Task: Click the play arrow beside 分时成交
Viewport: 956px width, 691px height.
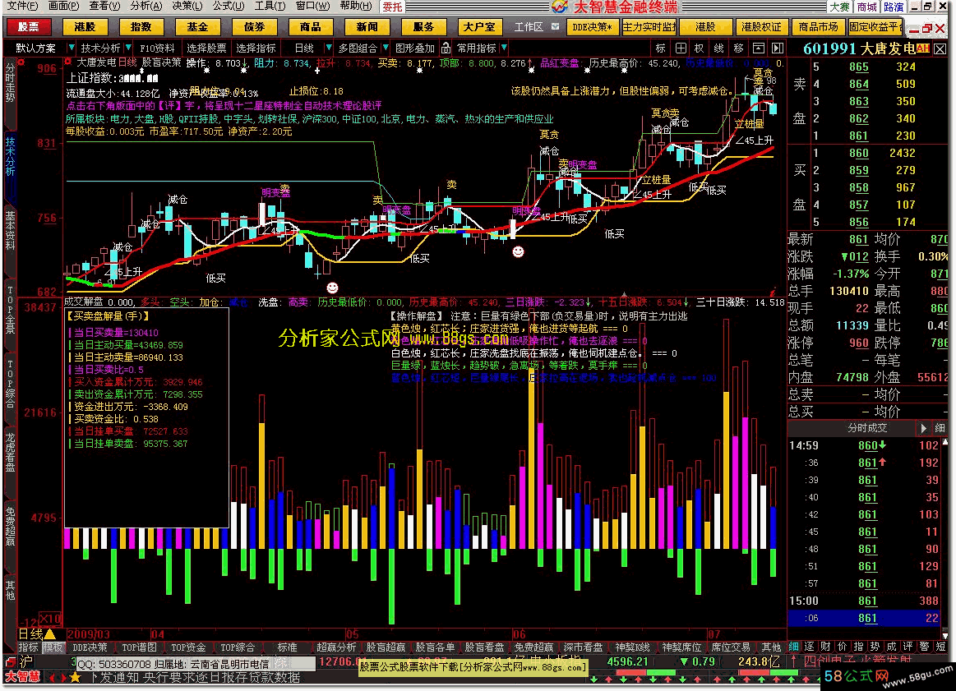Action: [x=923, y=428]
